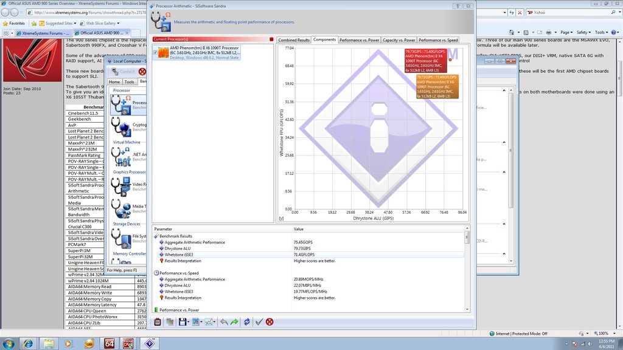Collapse the Performance vs. Speed group in results list

156,273
